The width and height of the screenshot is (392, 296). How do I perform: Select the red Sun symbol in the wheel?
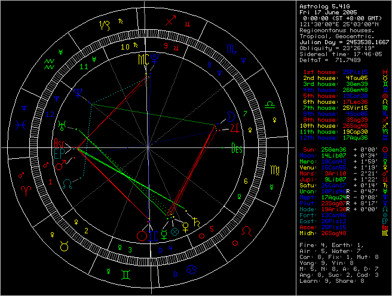pyautogui.click(x=142, y=235)
